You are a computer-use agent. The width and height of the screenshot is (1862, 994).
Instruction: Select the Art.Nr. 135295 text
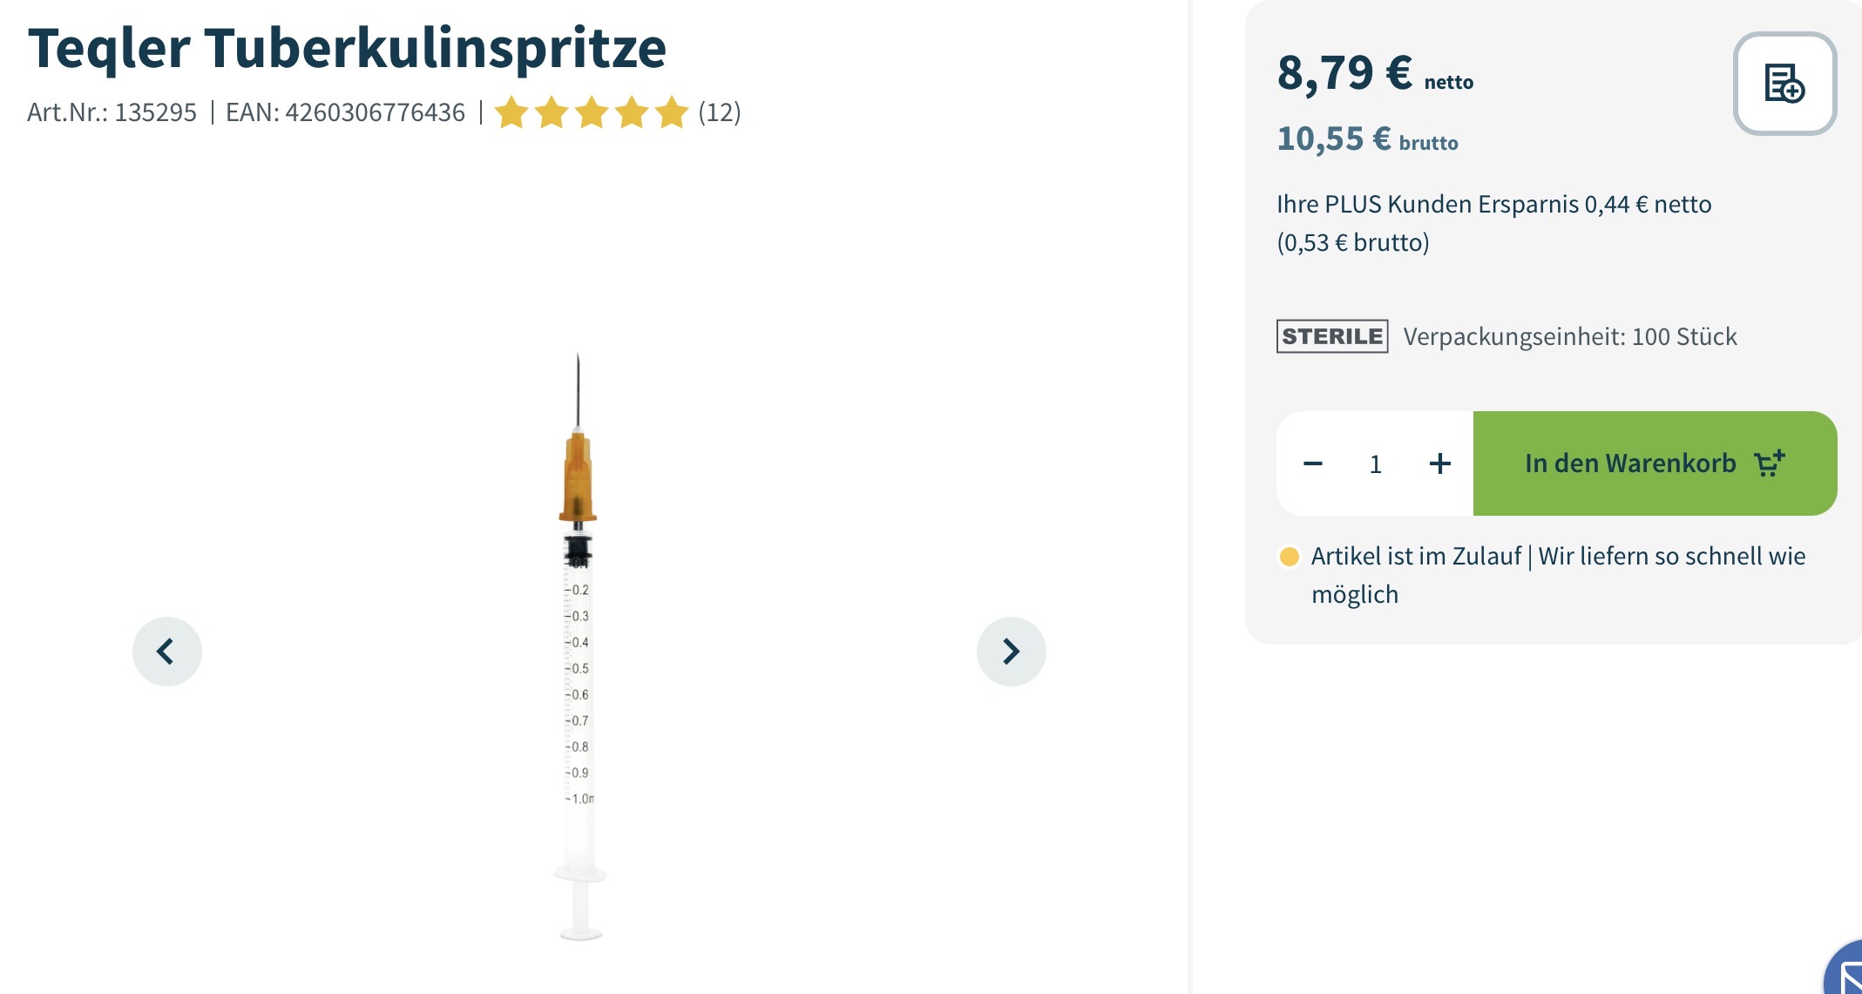pyautogui.click(x=112, y=112)
